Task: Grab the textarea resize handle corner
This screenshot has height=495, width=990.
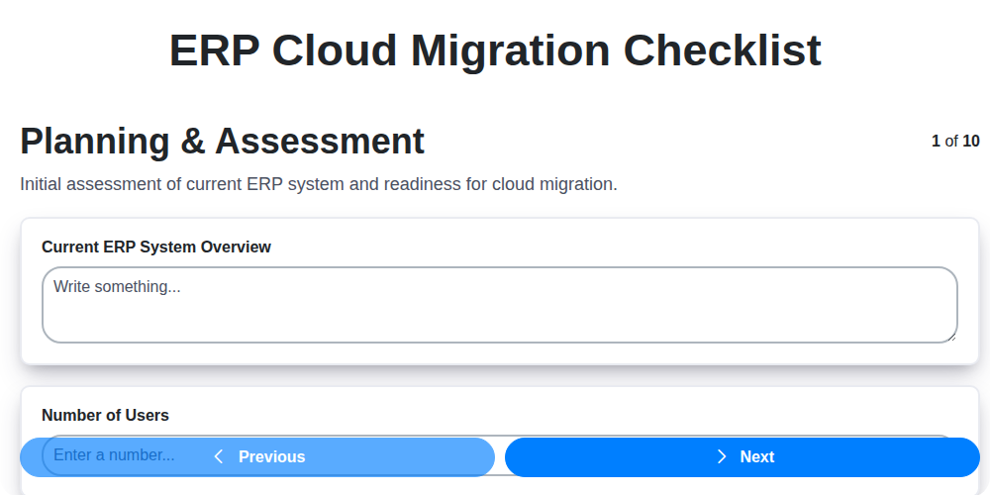Action: [951, 337]
